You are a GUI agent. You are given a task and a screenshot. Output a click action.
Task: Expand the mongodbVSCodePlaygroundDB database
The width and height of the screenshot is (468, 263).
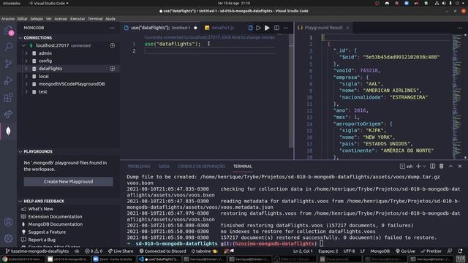point(26,84)
